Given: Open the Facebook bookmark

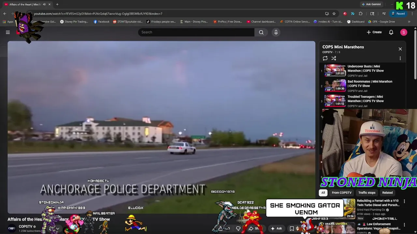Looking at the screenshot, I should [102, 22].
